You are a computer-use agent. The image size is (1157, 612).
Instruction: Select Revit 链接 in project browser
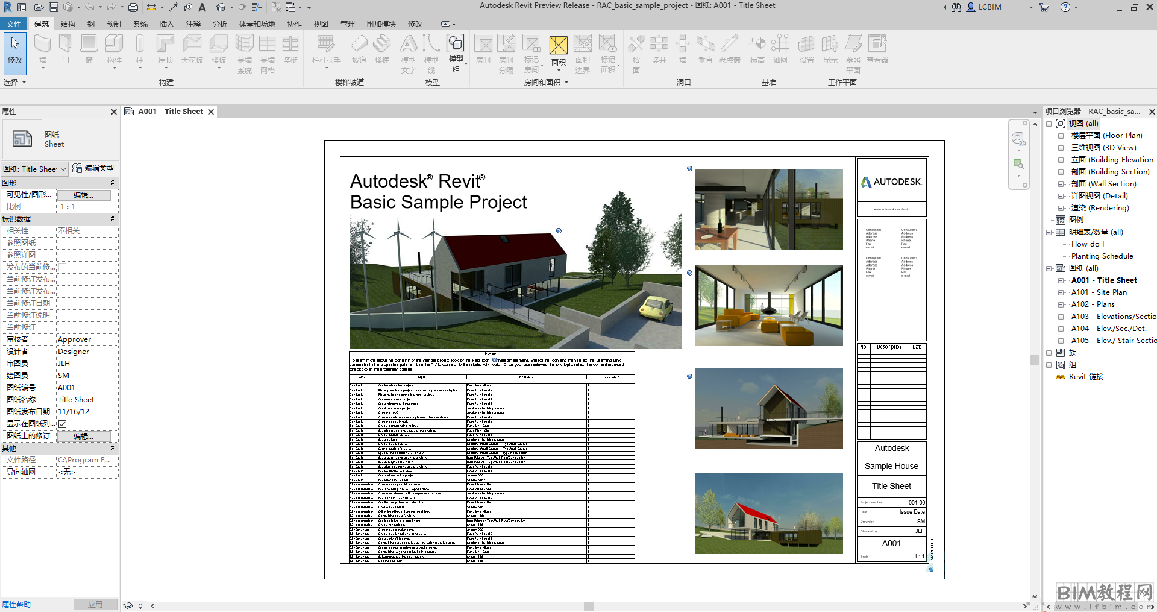[1086, 377]
